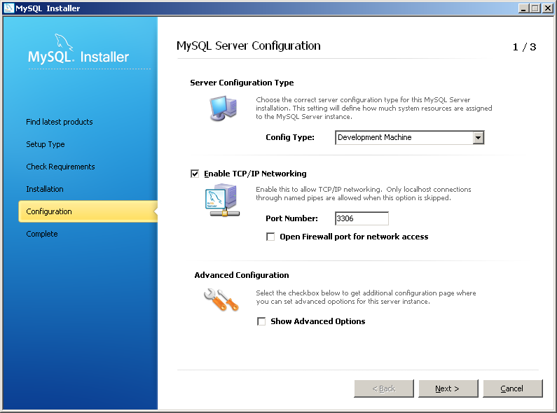Click the wrench and screwdriver tools icon
Image resolution: width=557 pixels, height=413 pixels.
click(221, 300)
